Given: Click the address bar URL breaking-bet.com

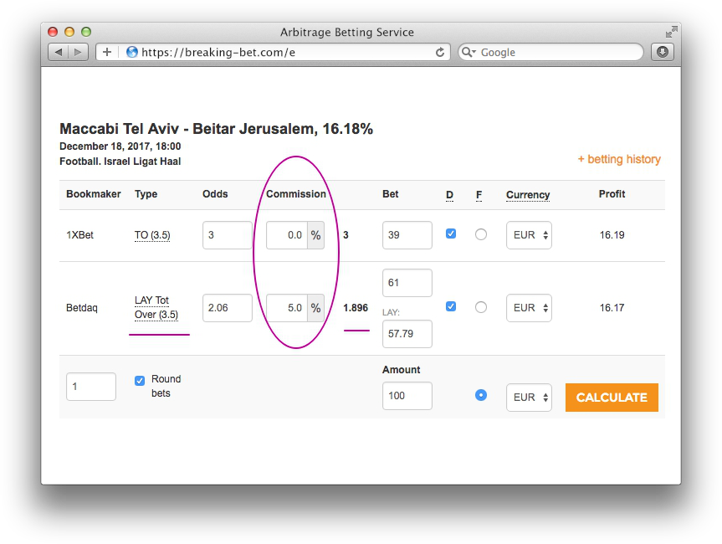Looking at the screenshot, I should 218,52.
